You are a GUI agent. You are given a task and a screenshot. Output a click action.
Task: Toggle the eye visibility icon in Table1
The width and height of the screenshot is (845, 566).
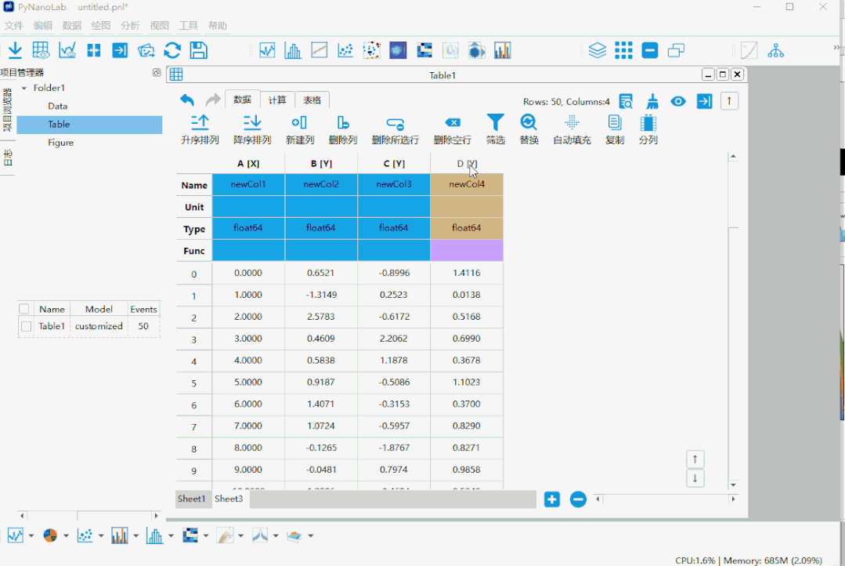point(678,101)
